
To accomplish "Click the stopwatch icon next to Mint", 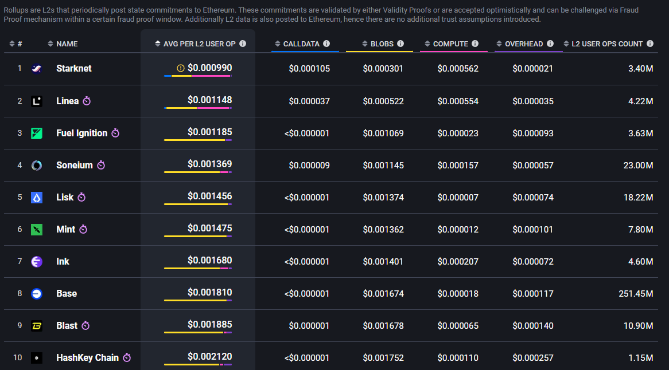I will (83, 229).
